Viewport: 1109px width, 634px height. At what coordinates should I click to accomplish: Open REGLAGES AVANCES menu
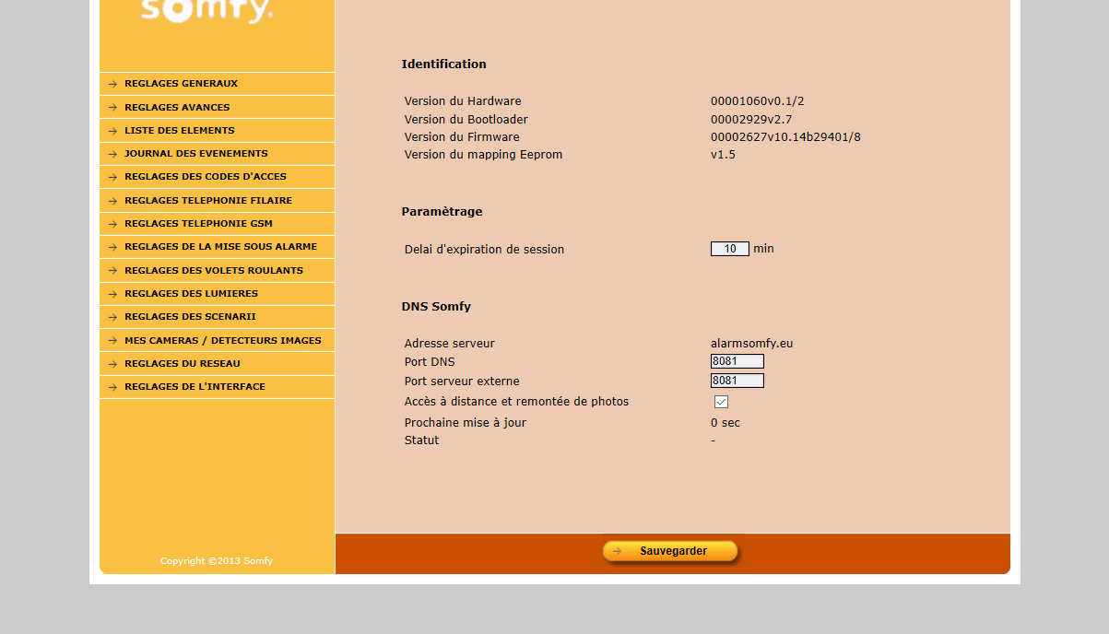(x=217, y=108)
